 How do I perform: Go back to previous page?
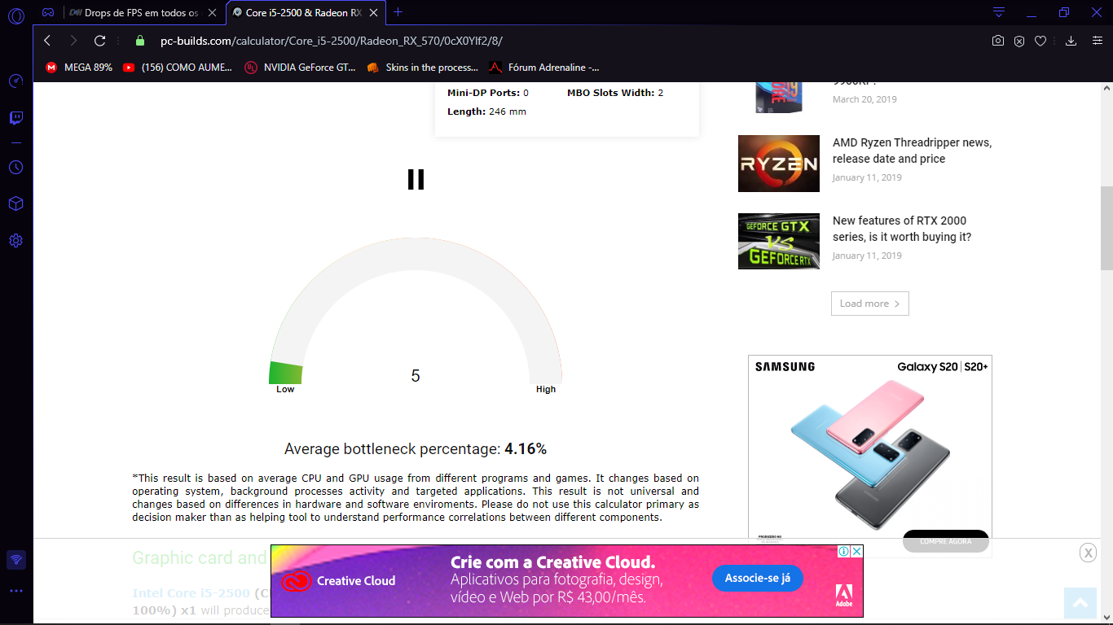47,41
